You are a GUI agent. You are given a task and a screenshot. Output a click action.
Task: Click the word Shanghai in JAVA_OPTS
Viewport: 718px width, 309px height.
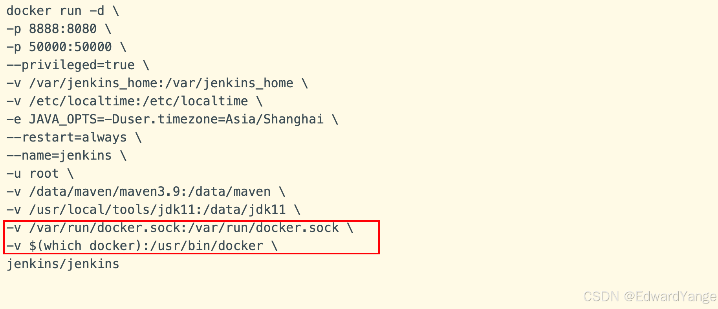[293, 120]
